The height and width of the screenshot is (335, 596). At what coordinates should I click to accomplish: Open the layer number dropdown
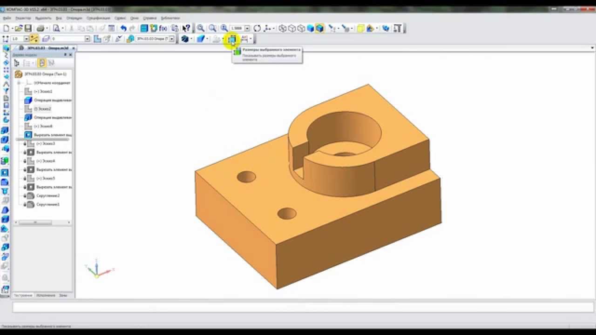(x=87, y=39)
